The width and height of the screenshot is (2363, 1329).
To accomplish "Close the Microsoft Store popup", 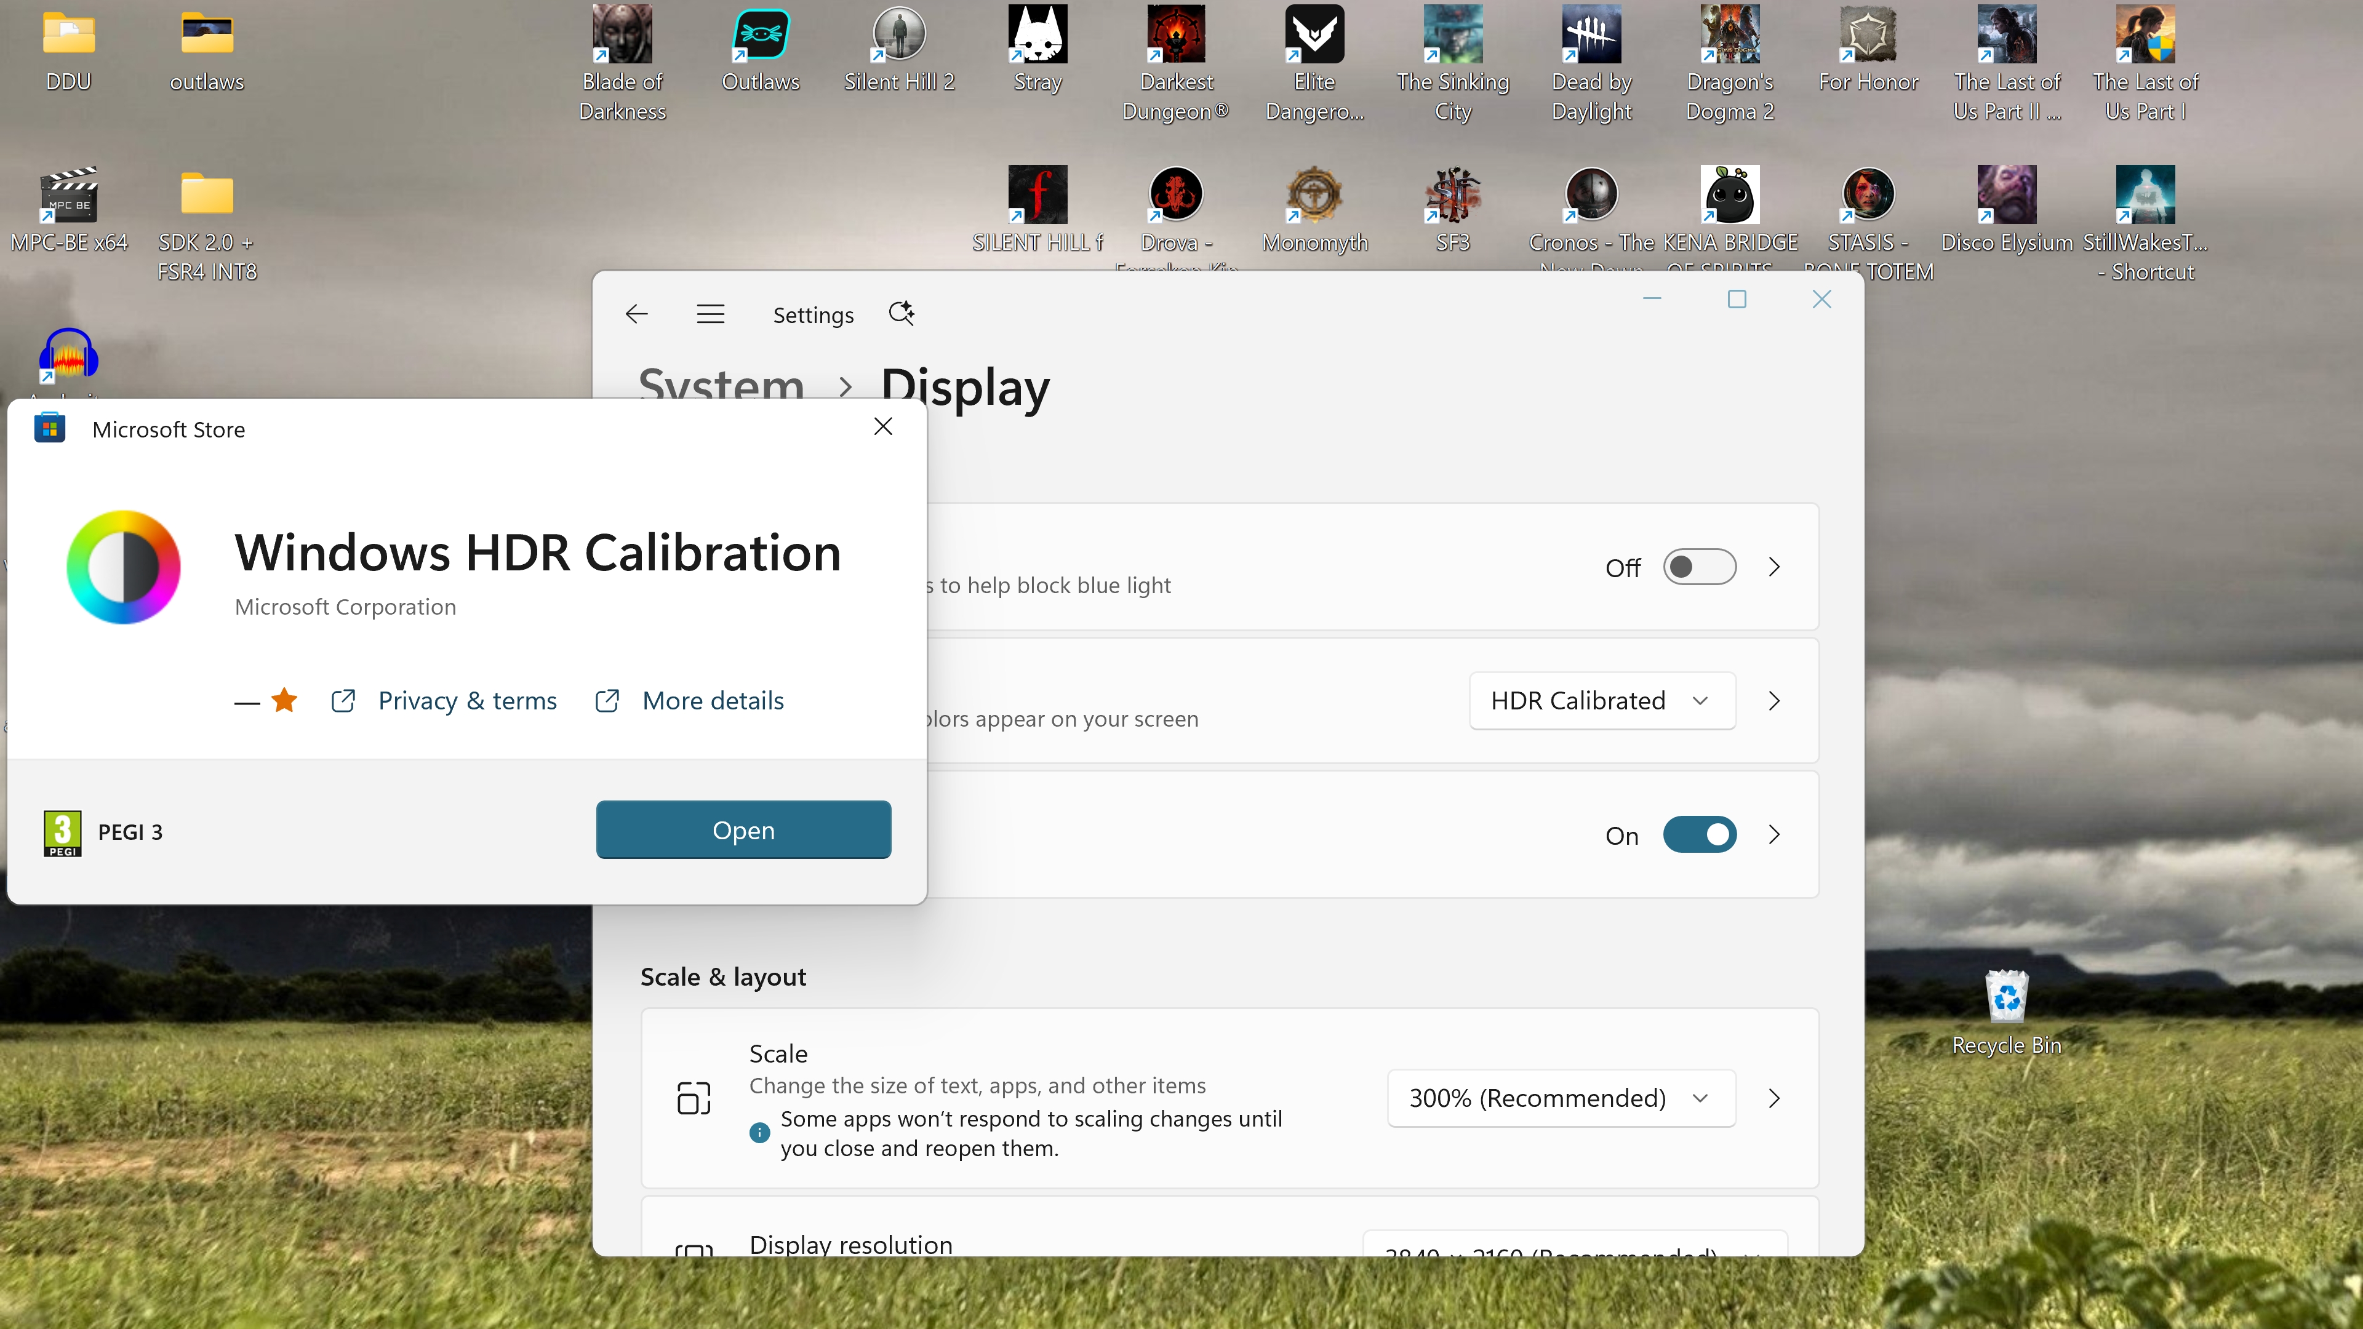I will point(882,426).
